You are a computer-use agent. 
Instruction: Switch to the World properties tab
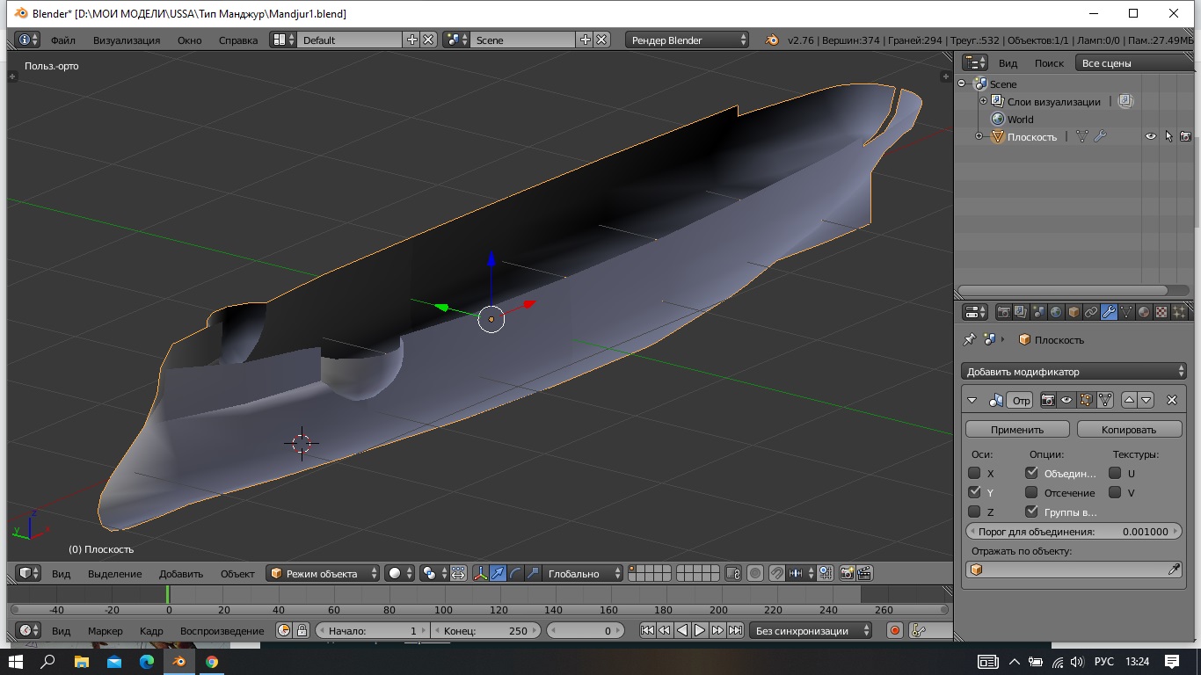tap(1056, 312)
